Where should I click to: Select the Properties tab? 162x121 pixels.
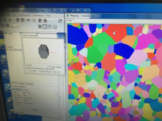[30, 84]
